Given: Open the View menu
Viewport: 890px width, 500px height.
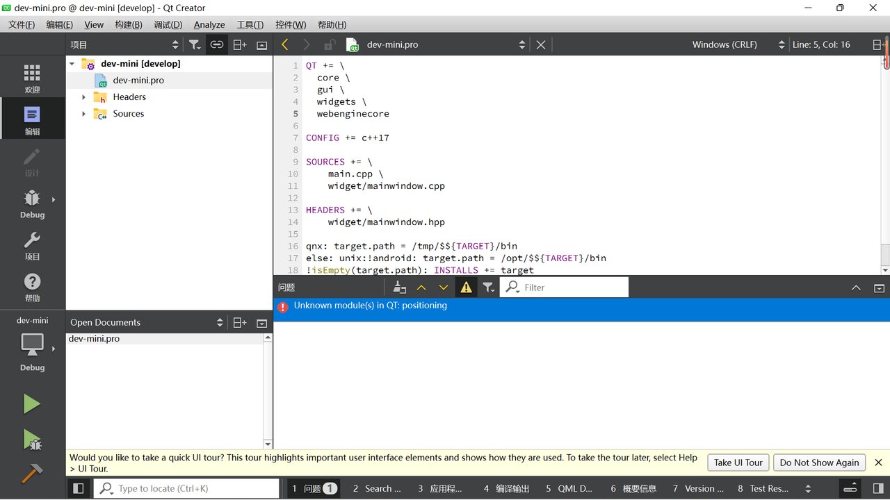Looking at the screenshot, I should [x=94, y=24].
